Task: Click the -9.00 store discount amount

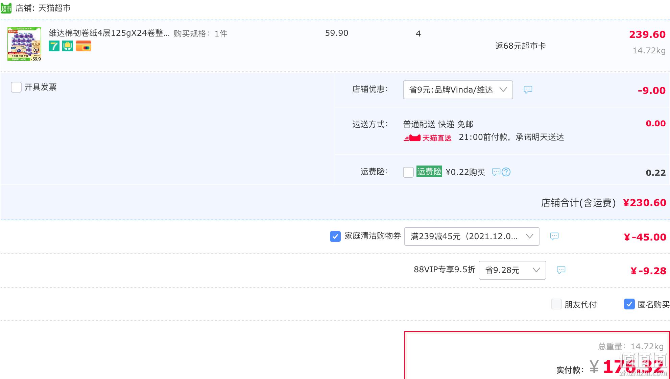Action: (x=651, y=91)
